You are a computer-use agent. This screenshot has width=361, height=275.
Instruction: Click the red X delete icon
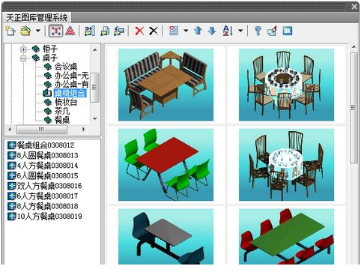tap(139, 31)
